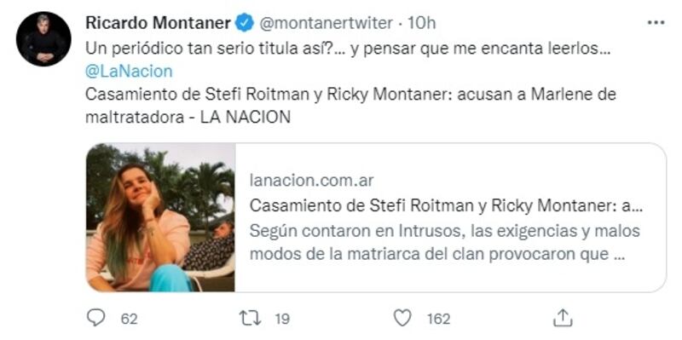Open the lanacion.com.ar domain in the card
The height and width of the screenshot is (340, 682).
[x=312, y=181]
